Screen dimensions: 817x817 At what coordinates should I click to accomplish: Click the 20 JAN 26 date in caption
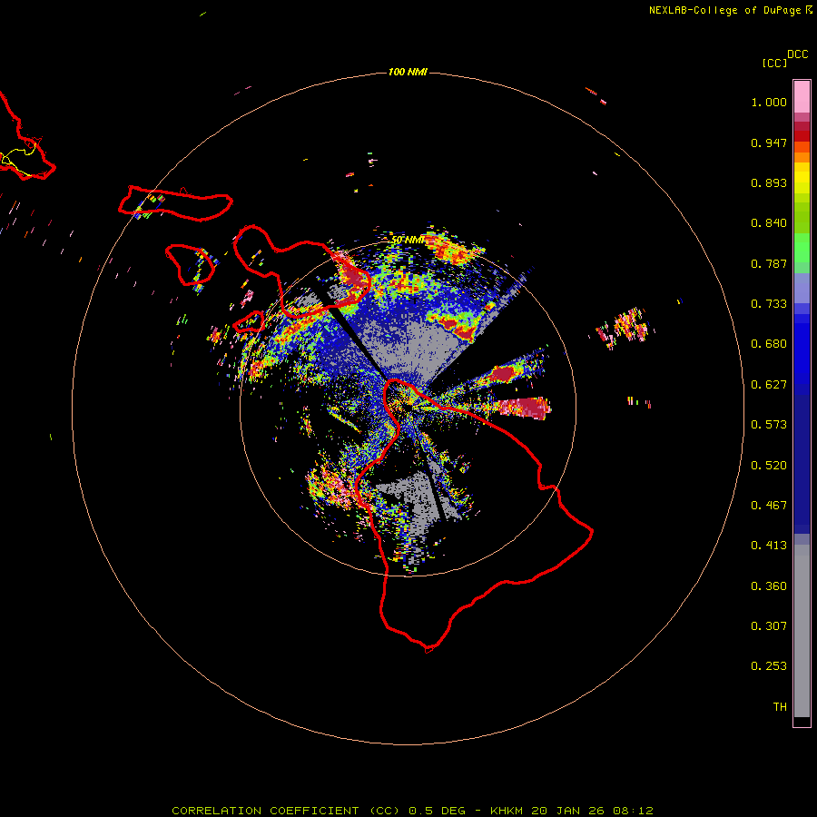point(569,811)
